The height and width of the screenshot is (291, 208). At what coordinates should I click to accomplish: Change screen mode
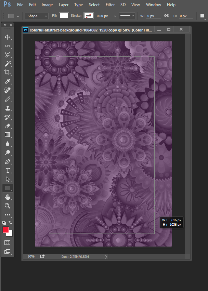click(8, 251)
